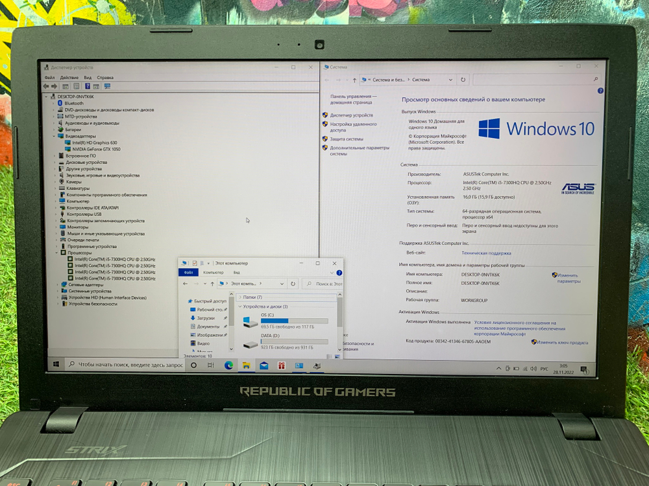
Task: Select the Контроллеры USB category
Action: 84,214
